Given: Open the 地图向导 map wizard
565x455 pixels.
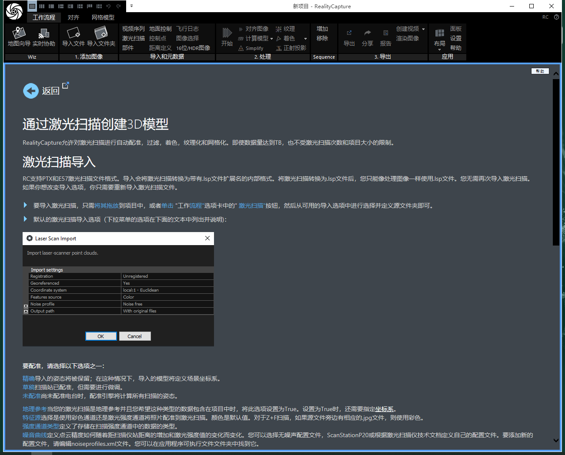Looking at the screenshot, I should 18,37.
